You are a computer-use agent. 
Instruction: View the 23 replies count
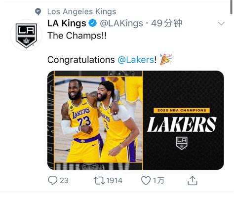tap(64, 181)
